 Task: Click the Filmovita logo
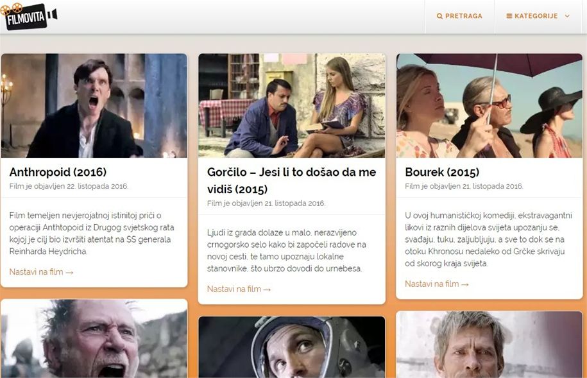(x=29, y=16)
